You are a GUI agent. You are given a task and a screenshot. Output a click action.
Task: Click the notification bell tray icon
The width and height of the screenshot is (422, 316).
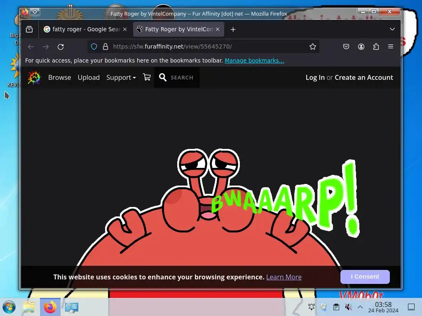[x=312, y=307]
